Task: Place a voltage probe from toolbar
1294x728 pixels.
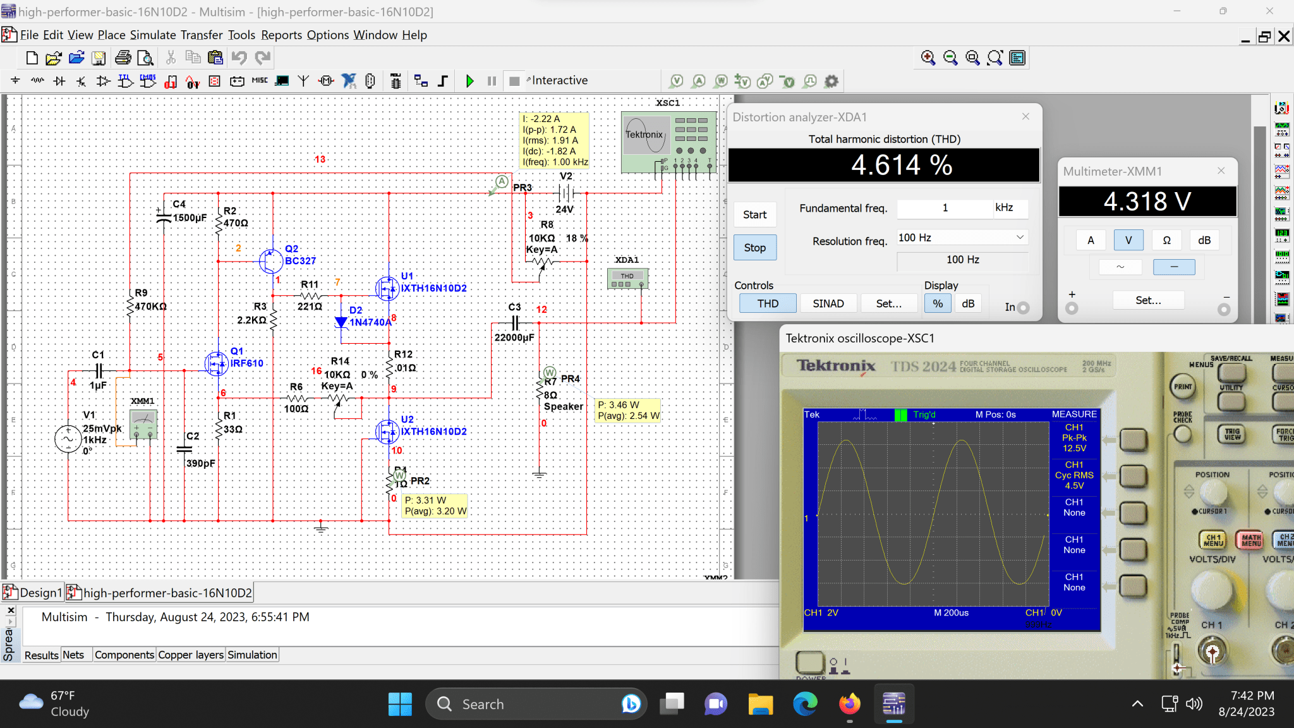Action: [x=677, y=81]
